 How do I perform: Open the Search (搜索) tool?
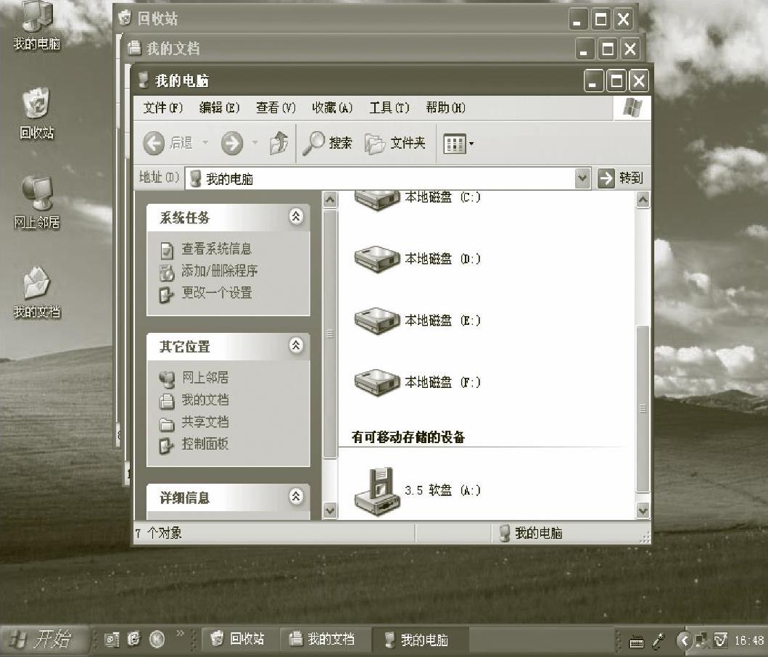click(x=327, y=144)
